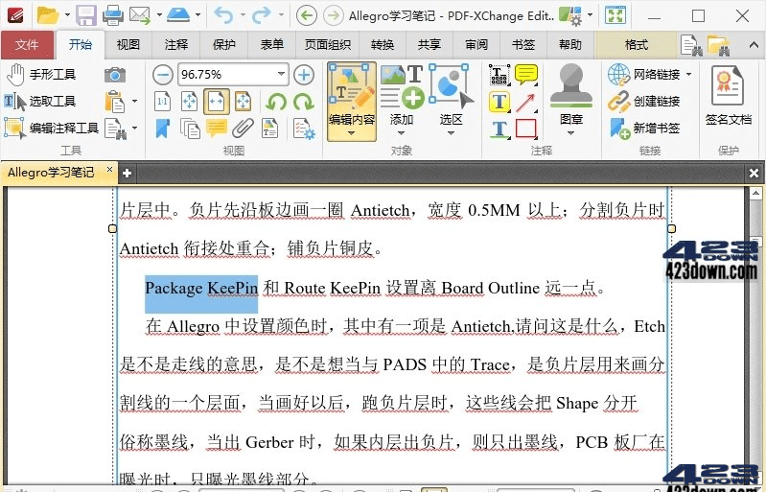This screenshot has width=766, height=492.
Task: Click the scanner icon in quick toolbar
Action: [x=177, y=15]
